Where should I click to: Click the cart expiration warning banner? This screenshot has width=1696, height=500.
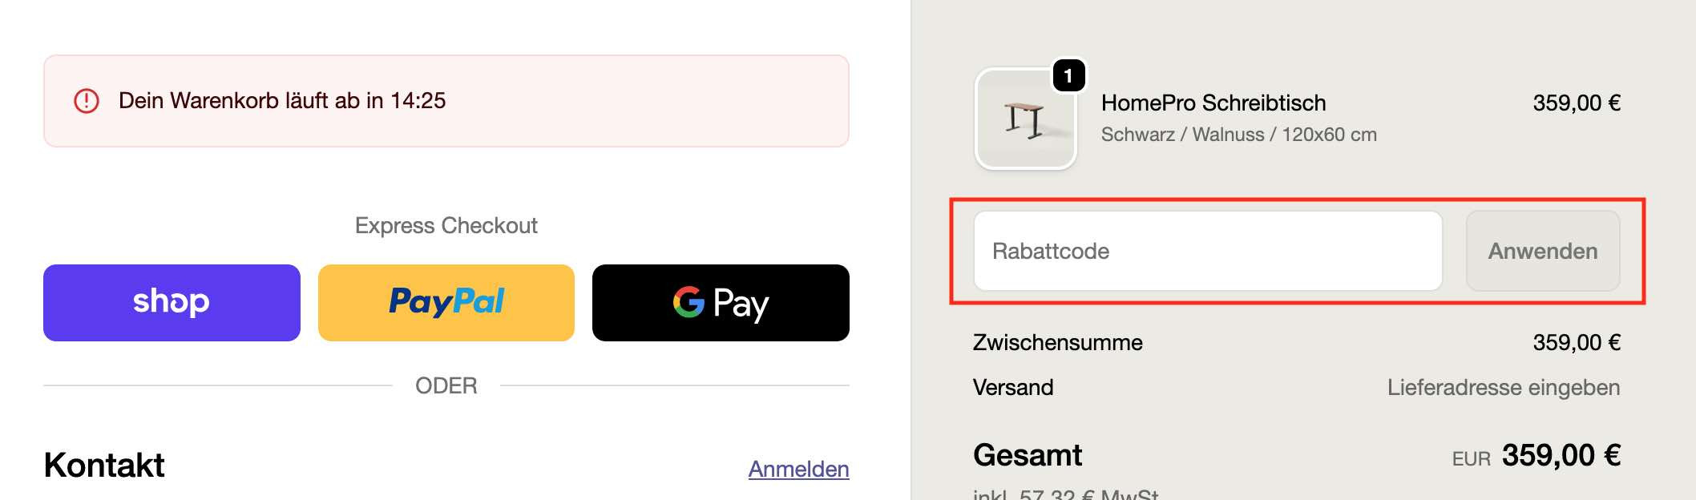pos(446,100)
